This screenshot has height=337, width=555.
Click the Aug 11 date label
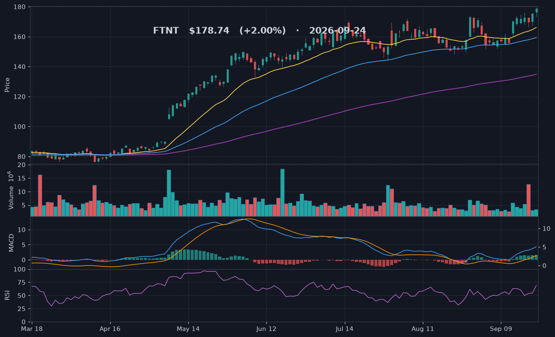tap(423, 329)
